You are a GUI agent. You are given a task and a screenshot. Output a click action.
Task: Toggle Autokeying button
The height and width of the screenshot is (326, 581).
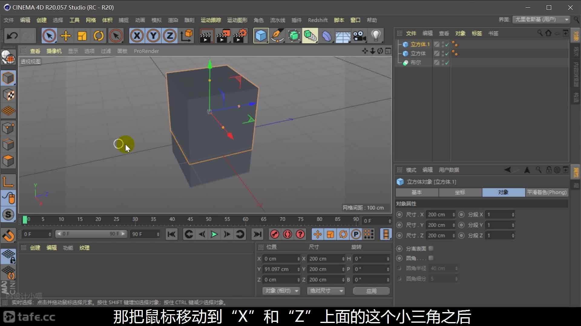(x=287, y=234)
